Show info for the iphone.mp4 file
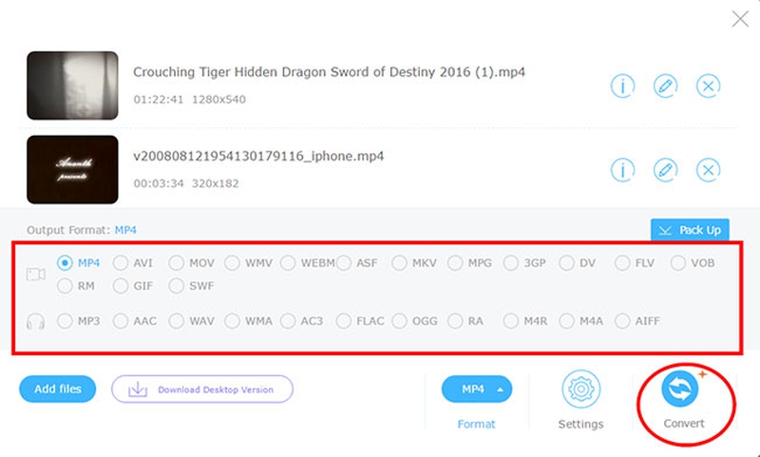This screenshot has width=760, height=457. pyautogui.click(x=623, y=170)
